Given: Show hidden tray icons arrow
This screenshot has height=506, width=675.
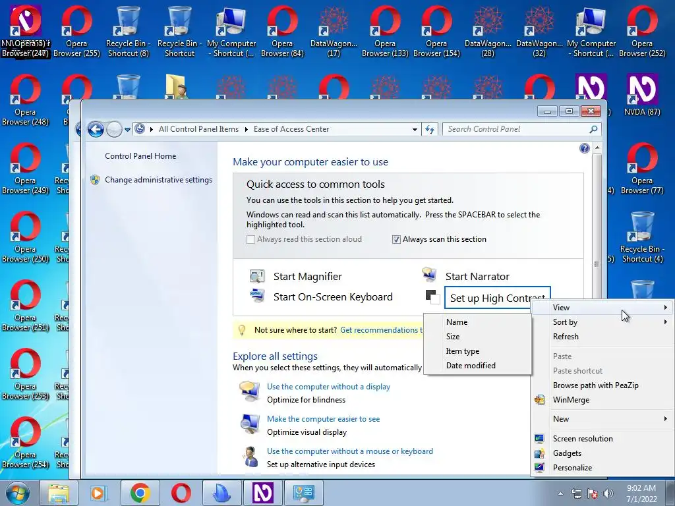Looking at the screenshot, I should pyautogui.click(x=560, y=493).
